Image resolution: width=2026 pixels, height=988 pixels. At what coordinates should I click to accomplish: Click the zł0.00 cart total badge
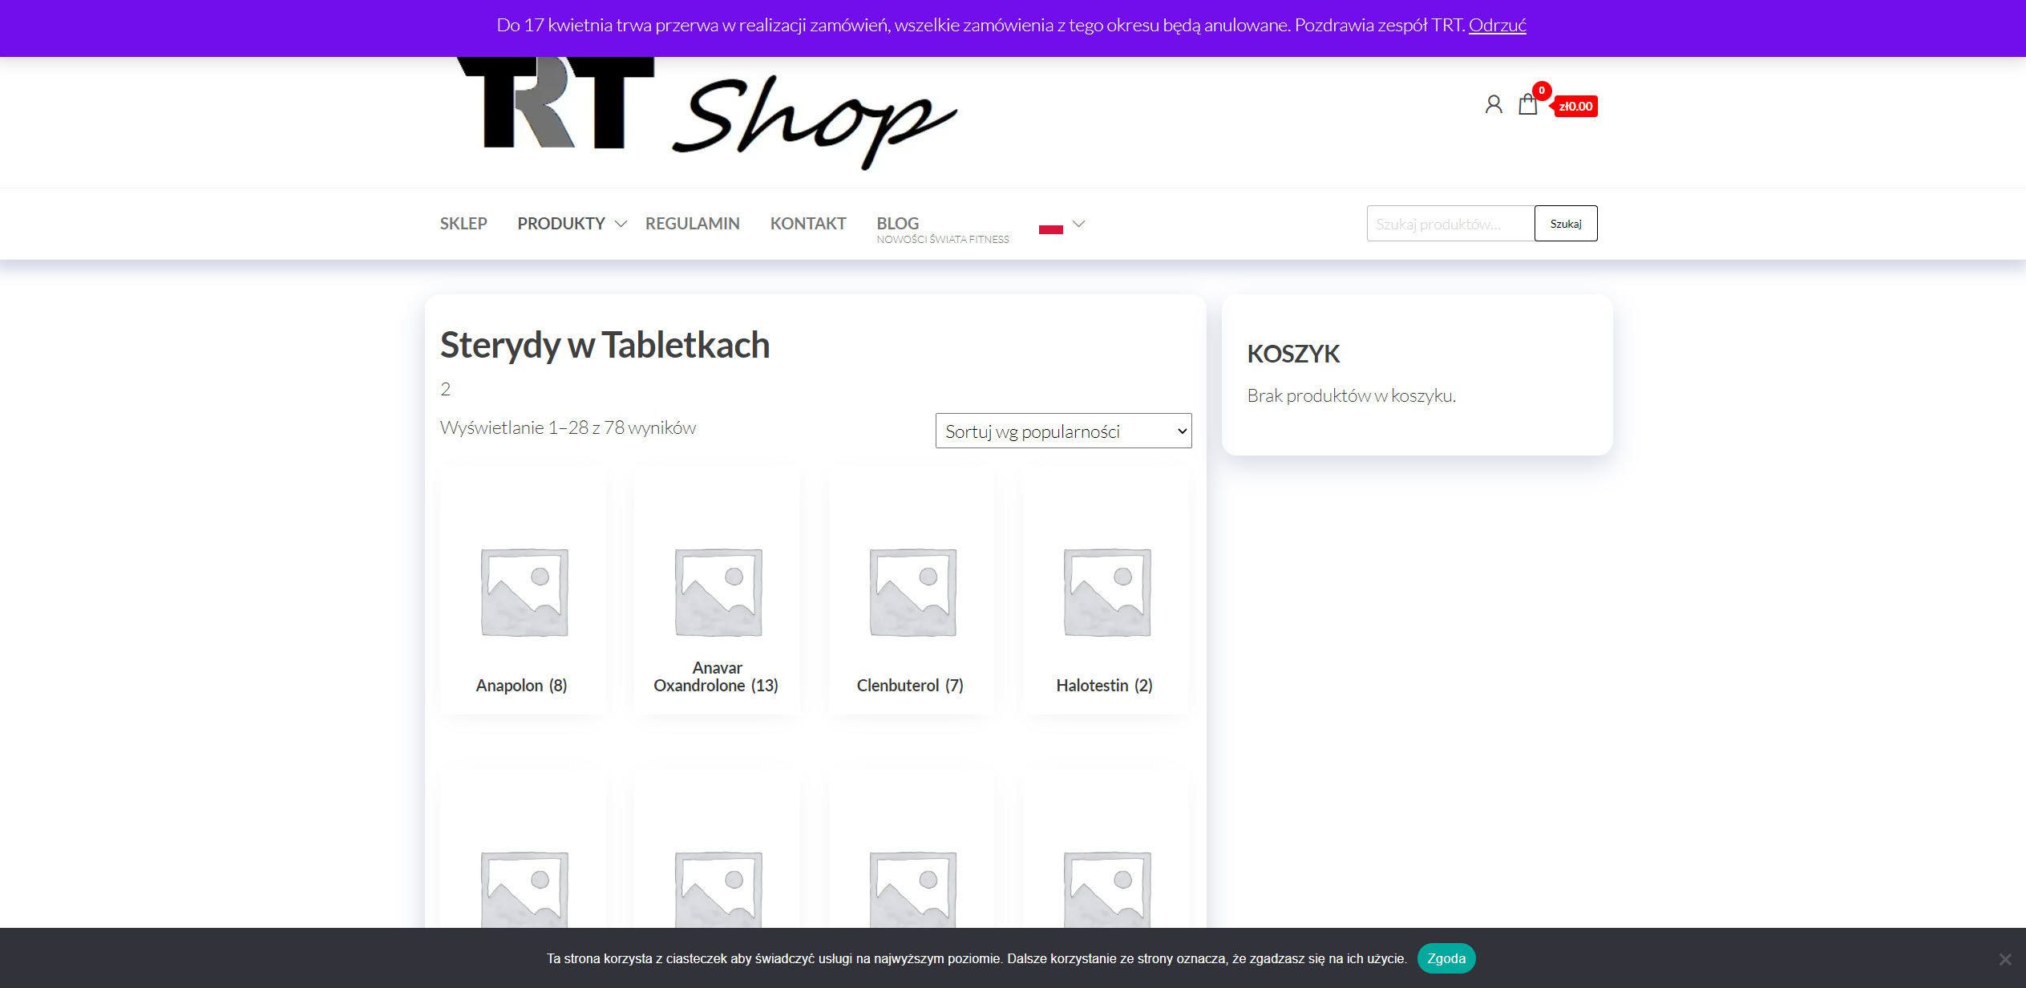(x=1575, y=107)
